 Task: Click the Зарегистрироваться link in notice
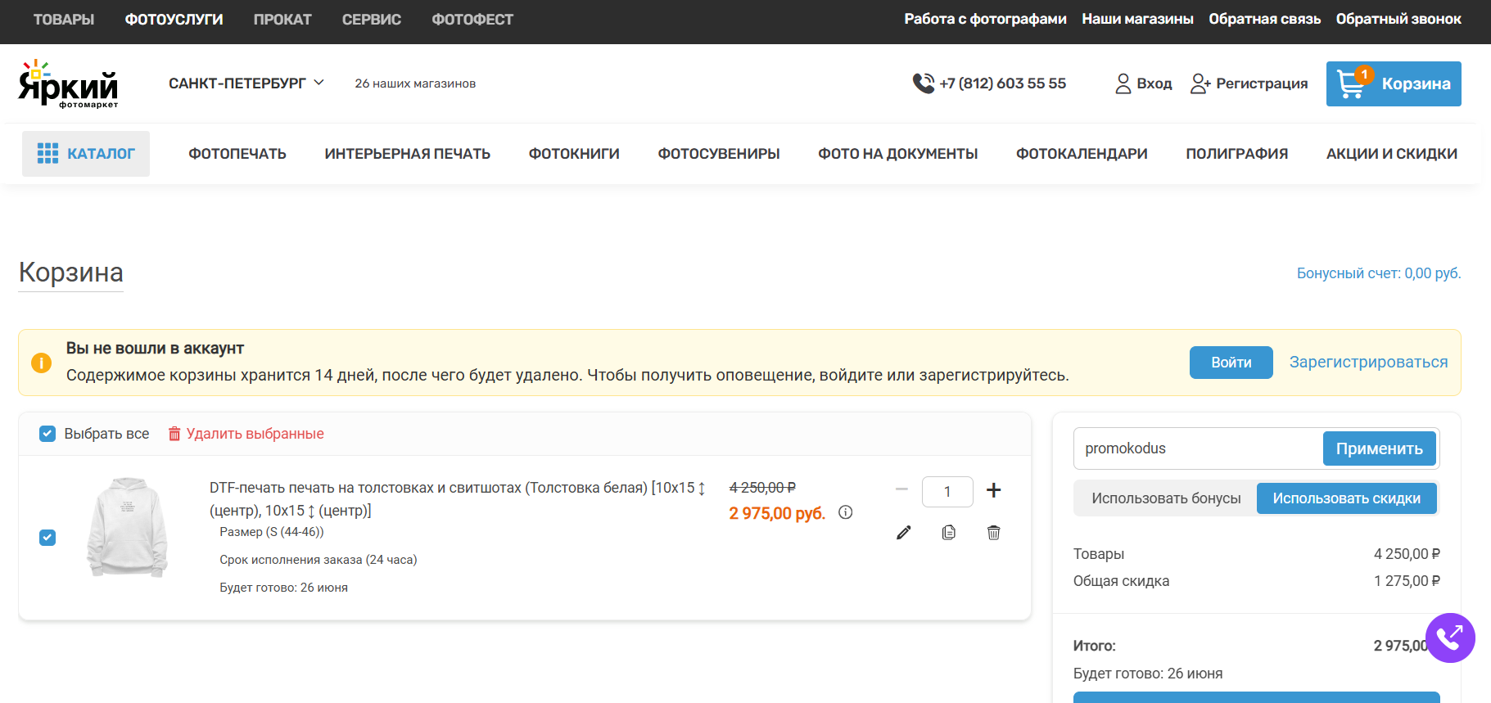pyautogui.click(x=1368, y=362)
